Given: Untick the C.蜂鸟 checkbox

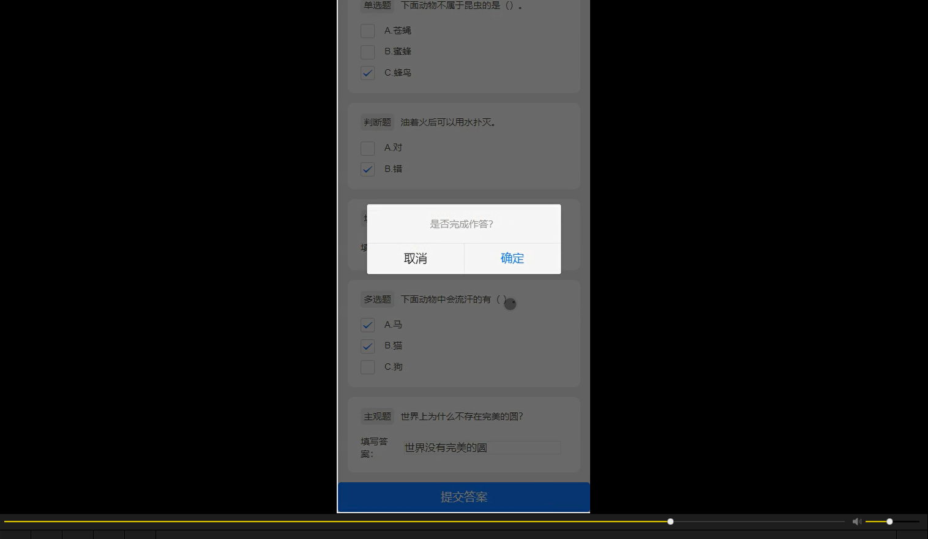Looking at the screenshot, I should tap(367, 73).
